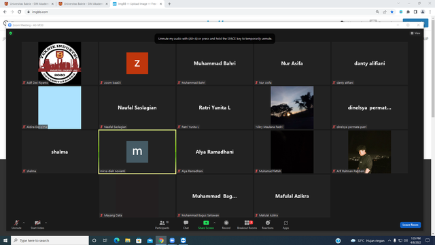Click Muhammad Bagus Setiawan's tile
The image size is (435, 245).
coord(215,196)
